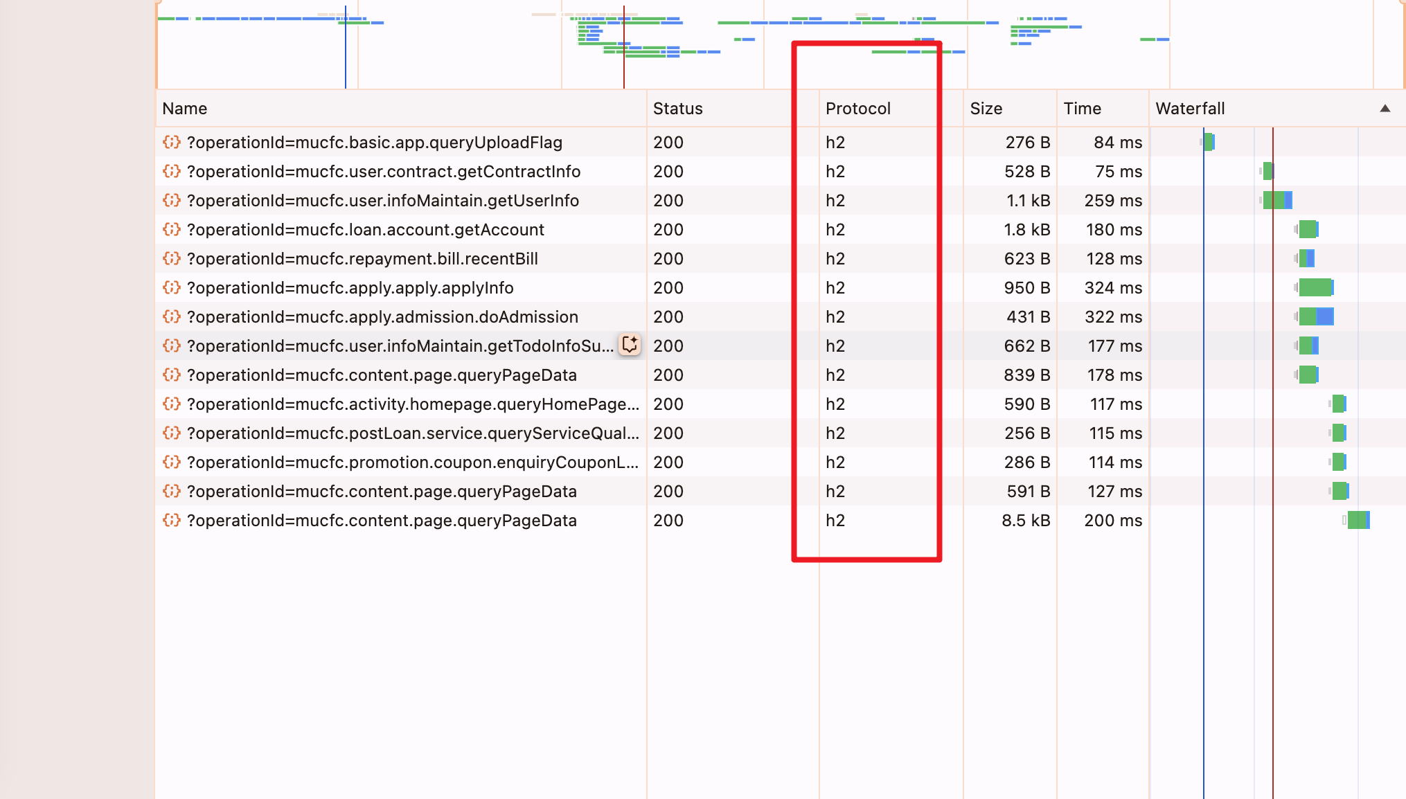Click the green waterfall bar of applyInfo
Image resolution: width=1406 pixels, height=799 pixels.
coord(1314,287)
